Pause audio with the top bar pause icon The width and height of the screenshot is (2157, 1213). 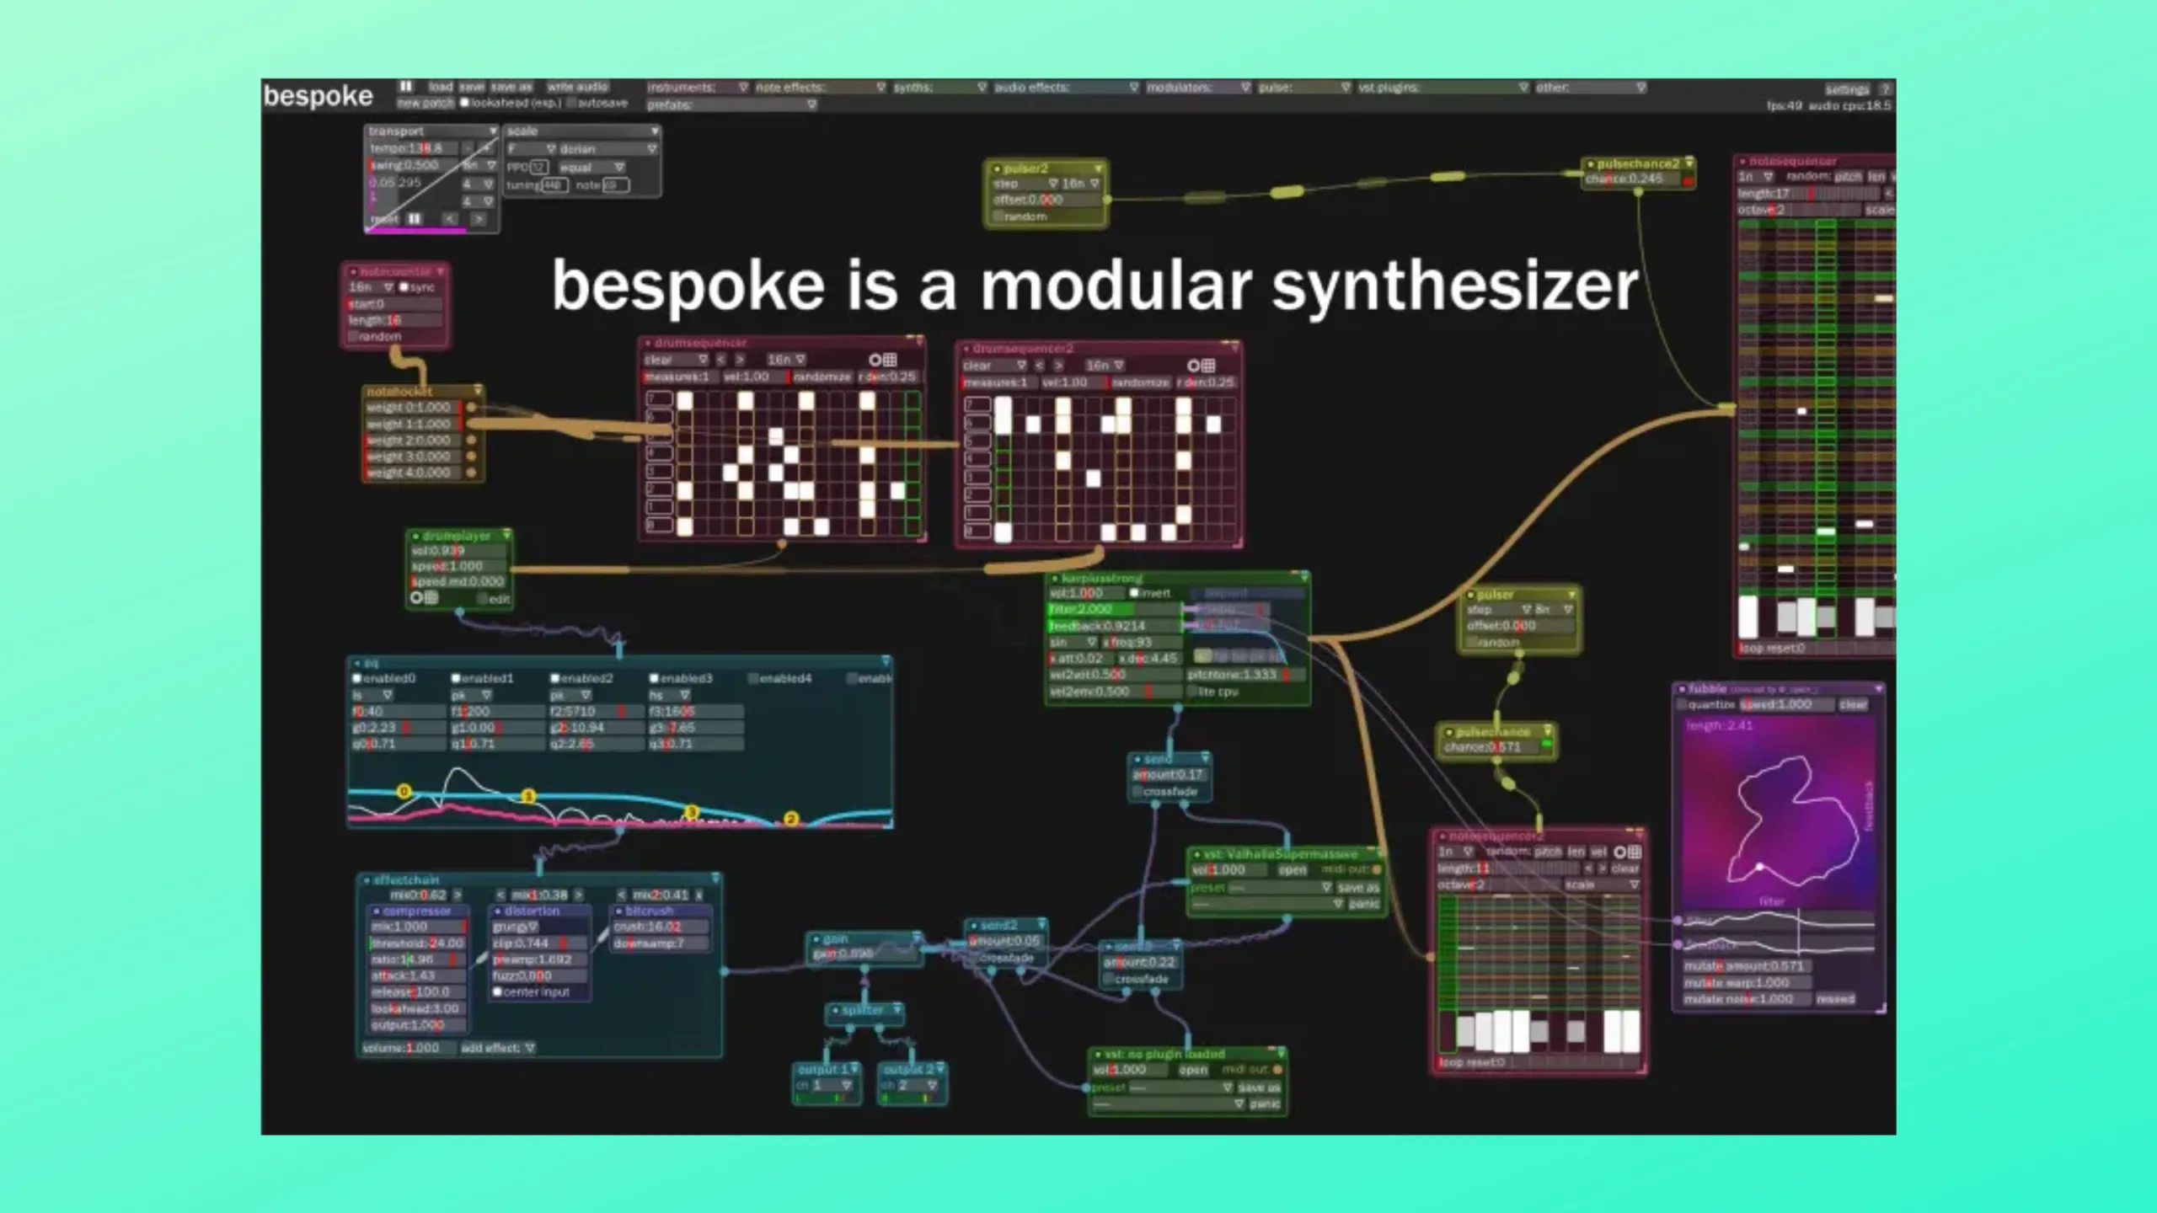coord(406,86)
